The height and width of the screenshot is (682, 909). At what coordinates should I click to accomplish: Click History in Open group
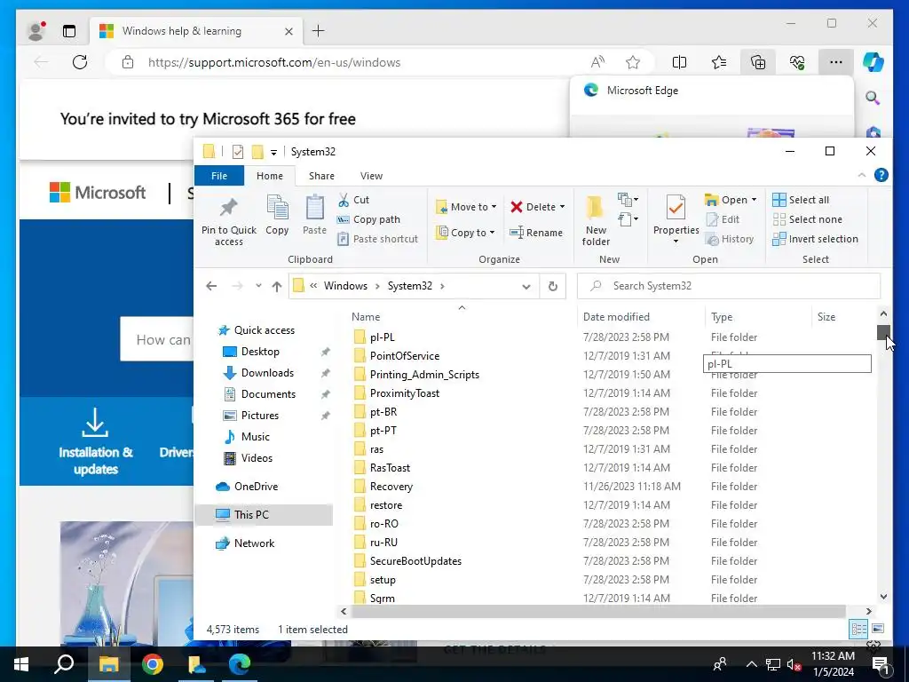[730, 239]
